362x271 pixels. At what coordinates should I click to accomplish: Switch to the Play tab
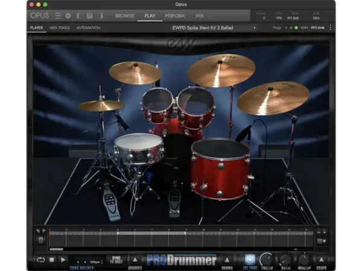pos(150,16)
